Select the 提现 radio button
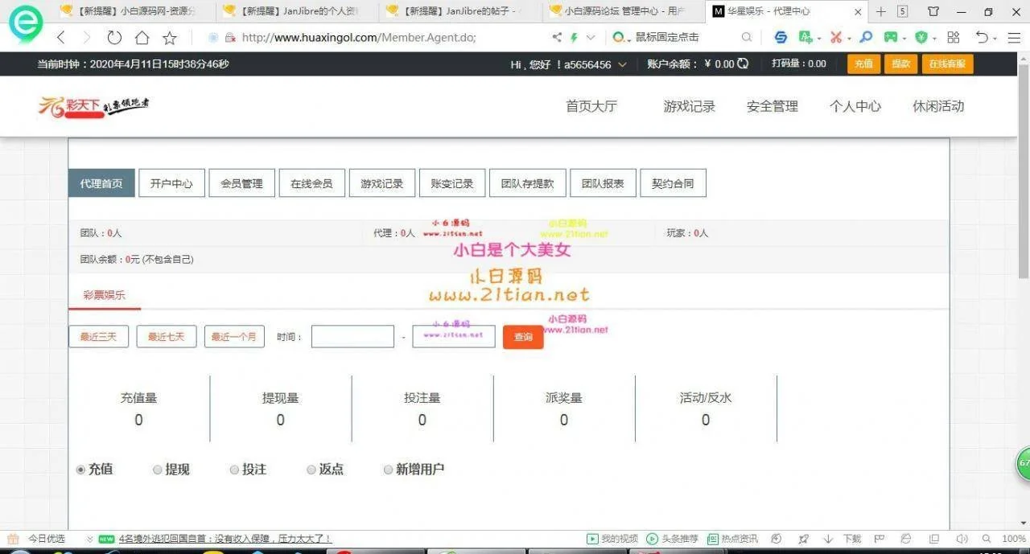The width and height of the screenshot is (1030, 554). point(158,470)
